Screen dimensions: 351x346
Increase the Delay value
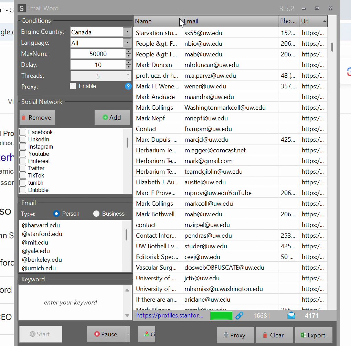[x=128, y=63]
